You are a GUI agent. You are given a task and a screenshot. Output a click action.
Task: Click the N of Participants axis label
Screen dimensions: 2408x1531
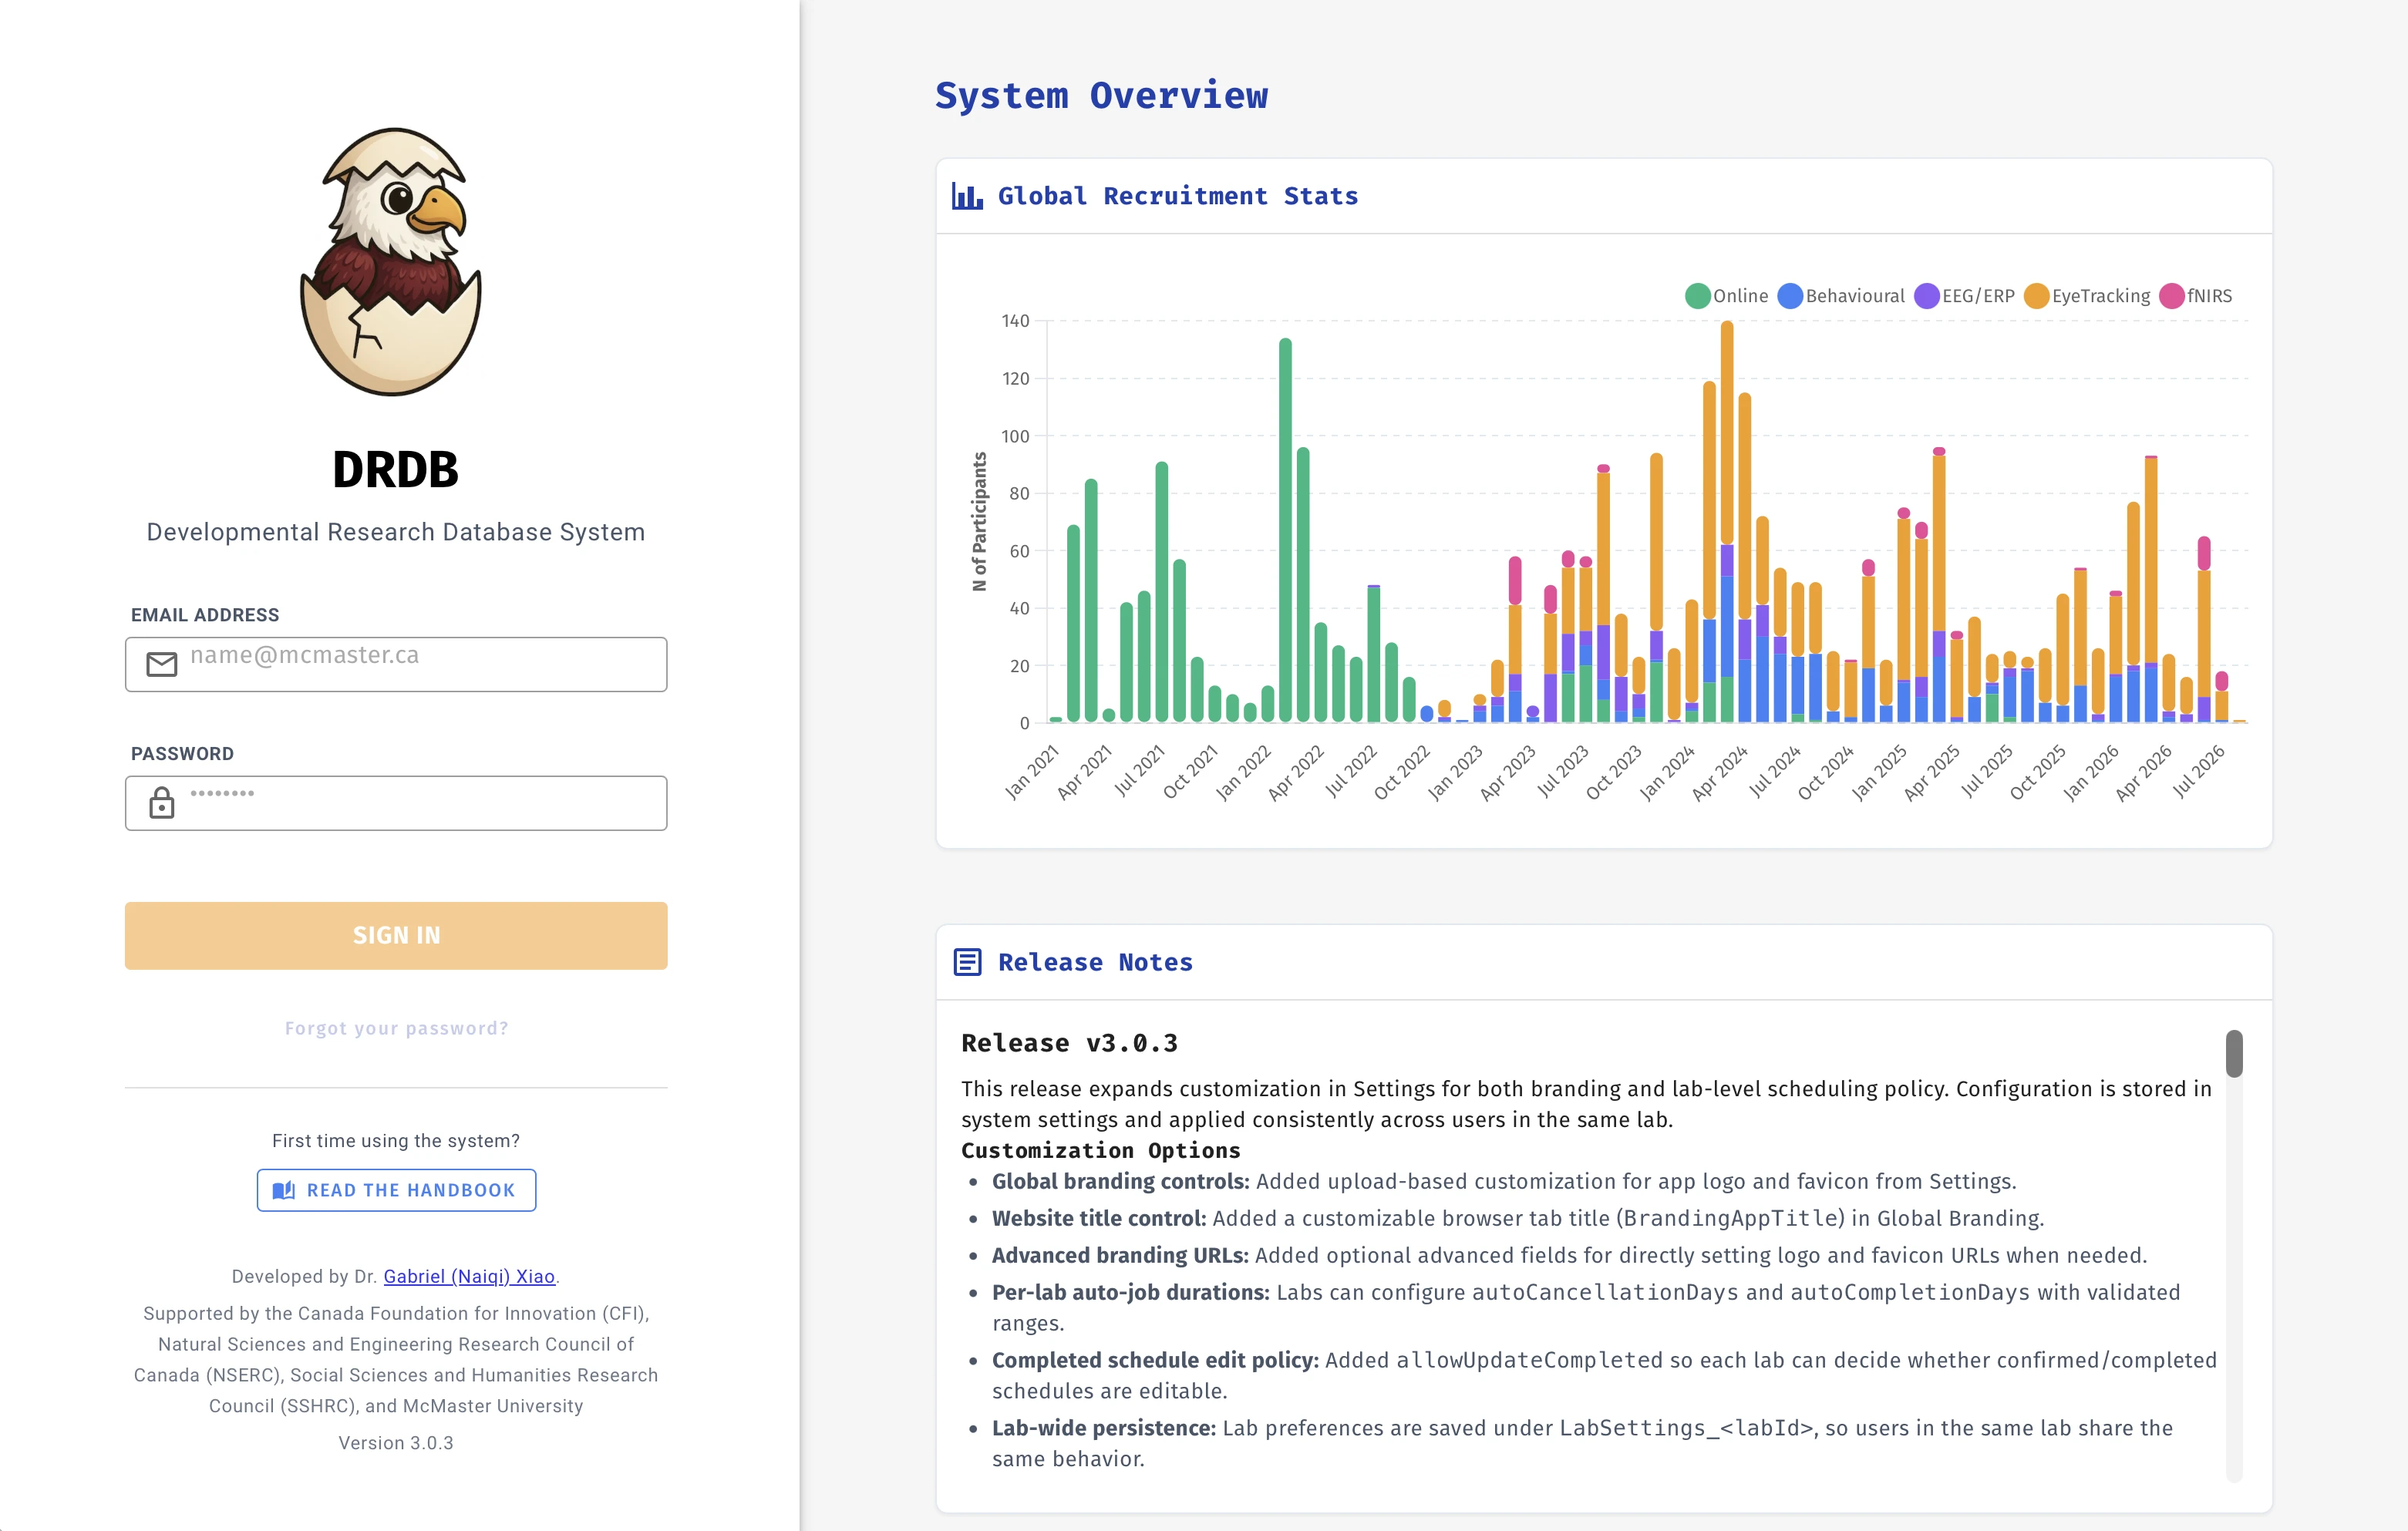coord(979,521)
